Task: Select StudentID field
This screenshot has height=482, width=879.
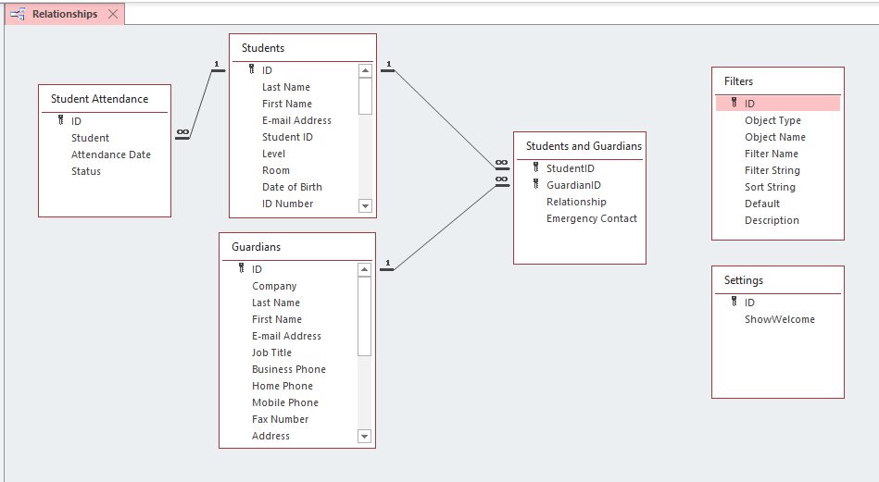Action: pos(571,168)
